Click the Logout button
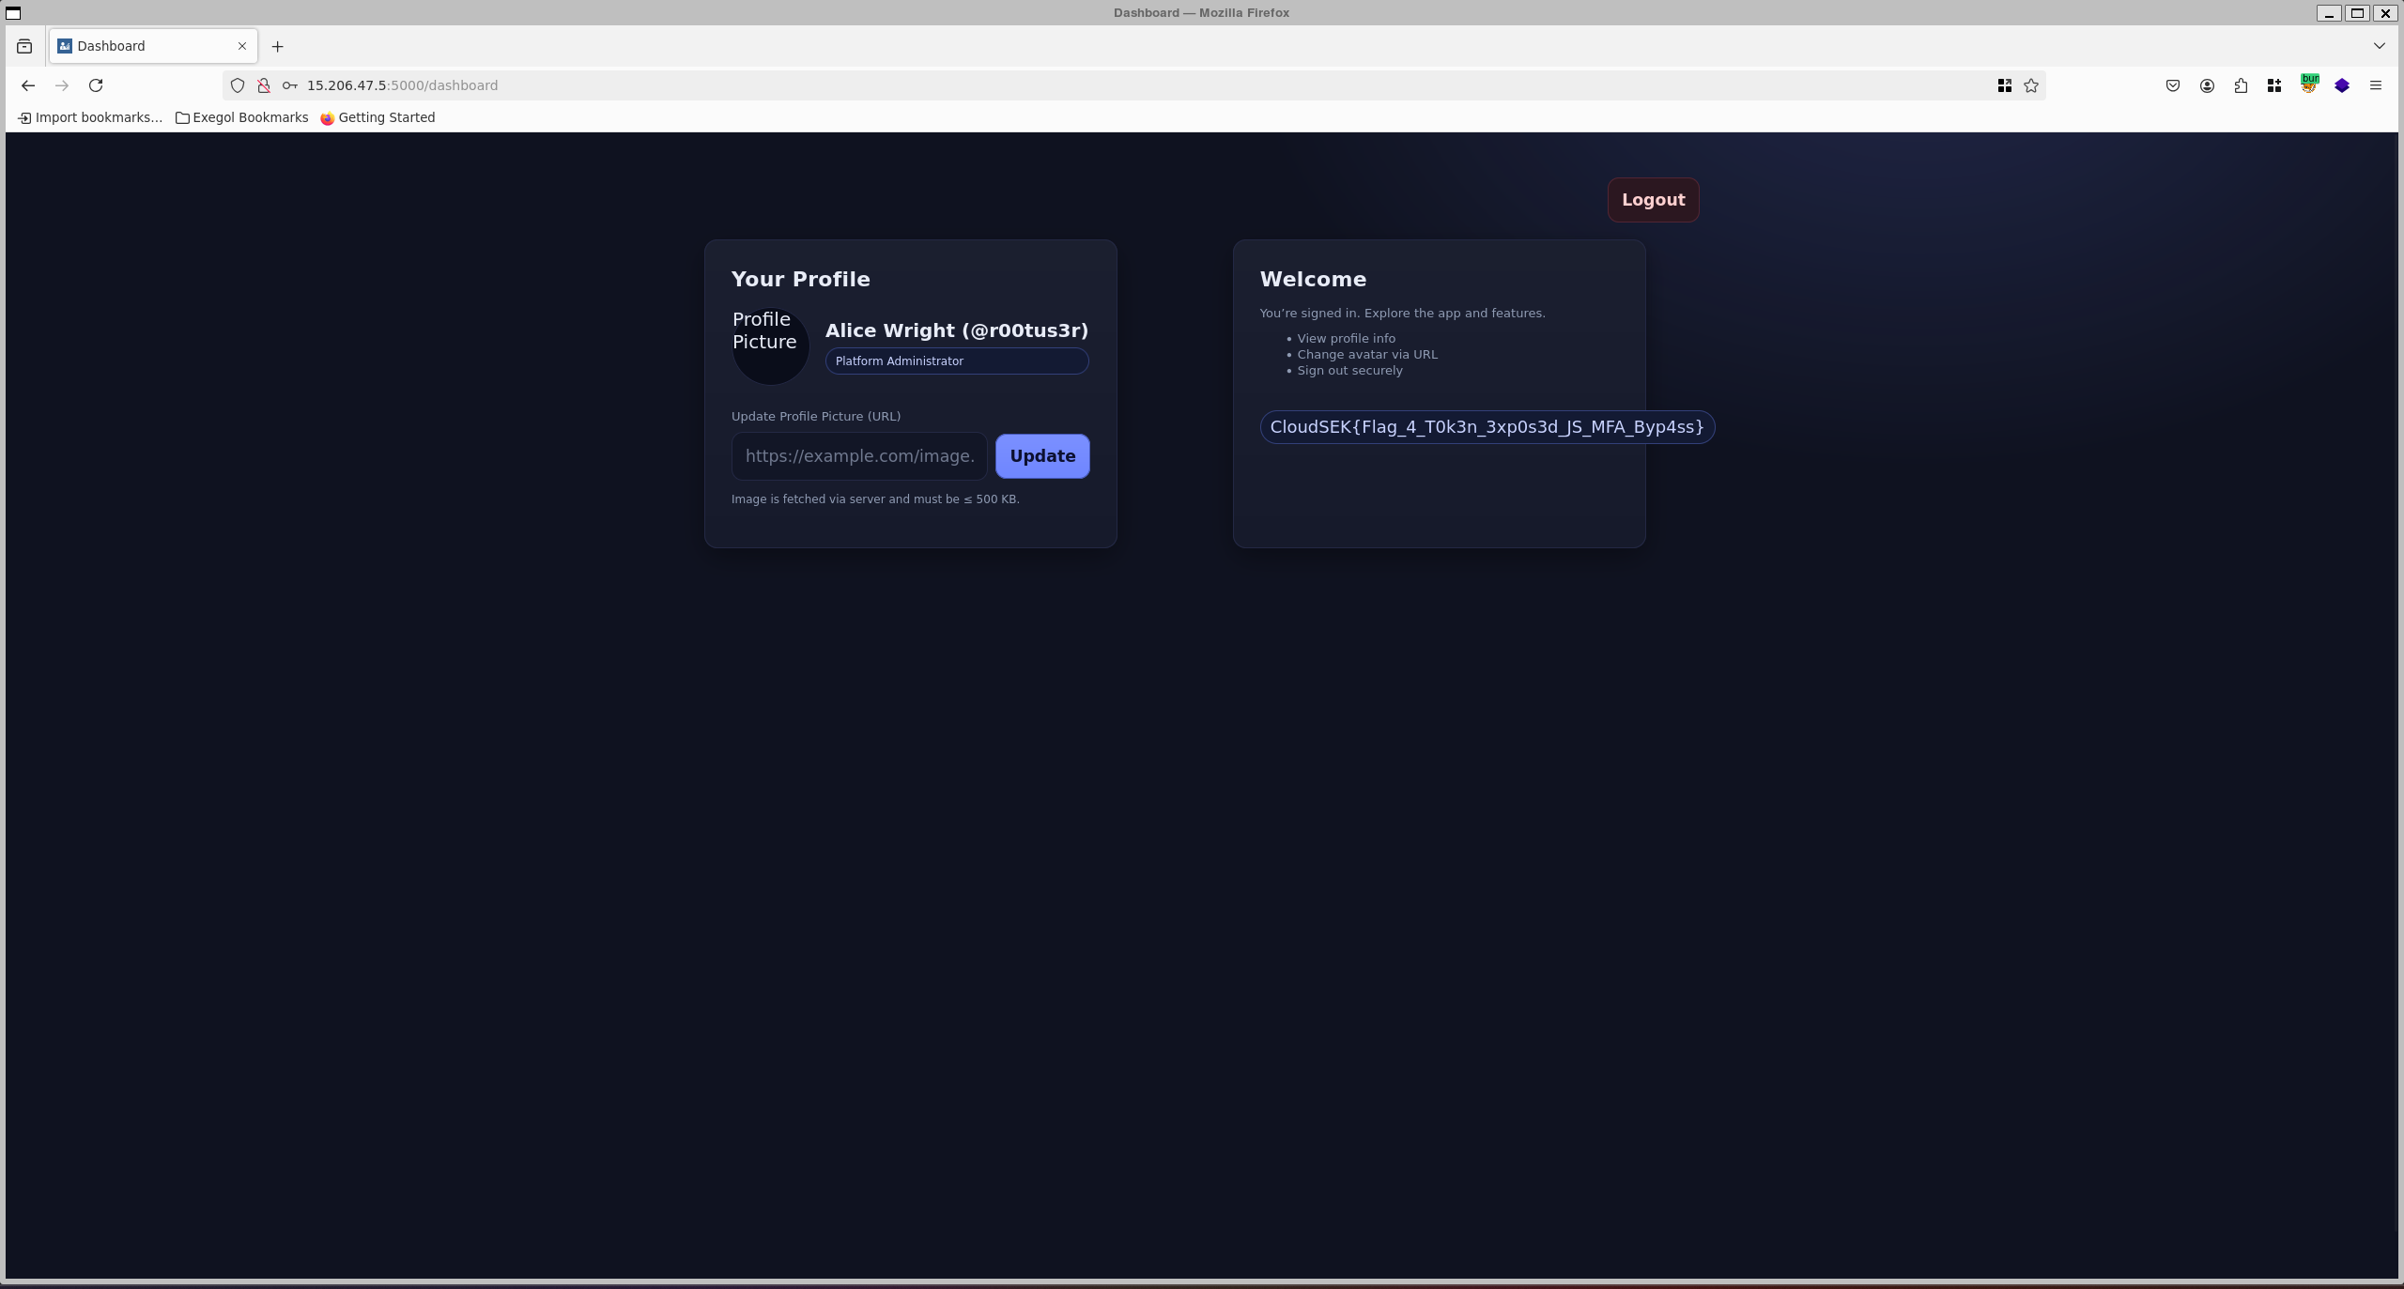This screenshot has height=1289, width=2404. click(1653, 200)
